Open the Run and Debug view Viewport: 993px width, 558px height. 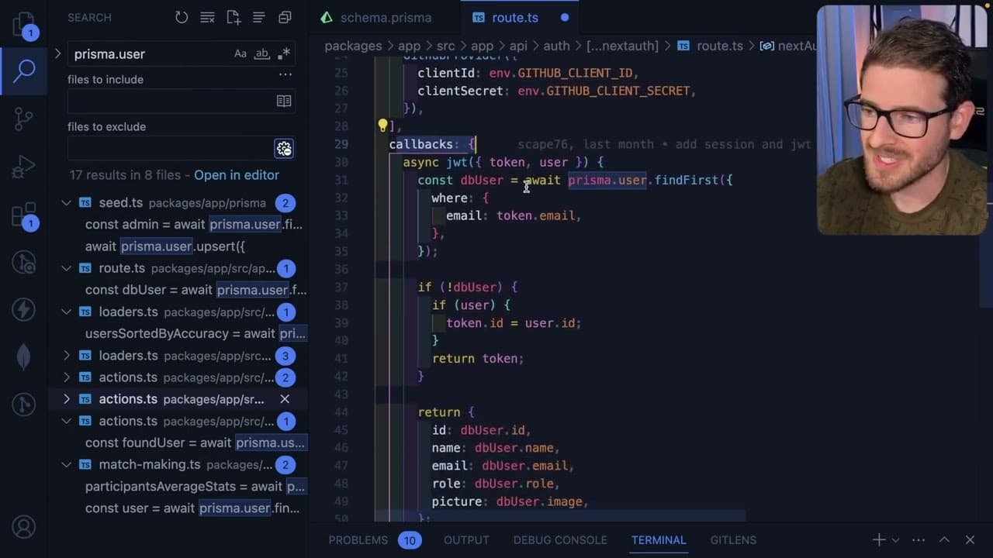coord(23,166)
